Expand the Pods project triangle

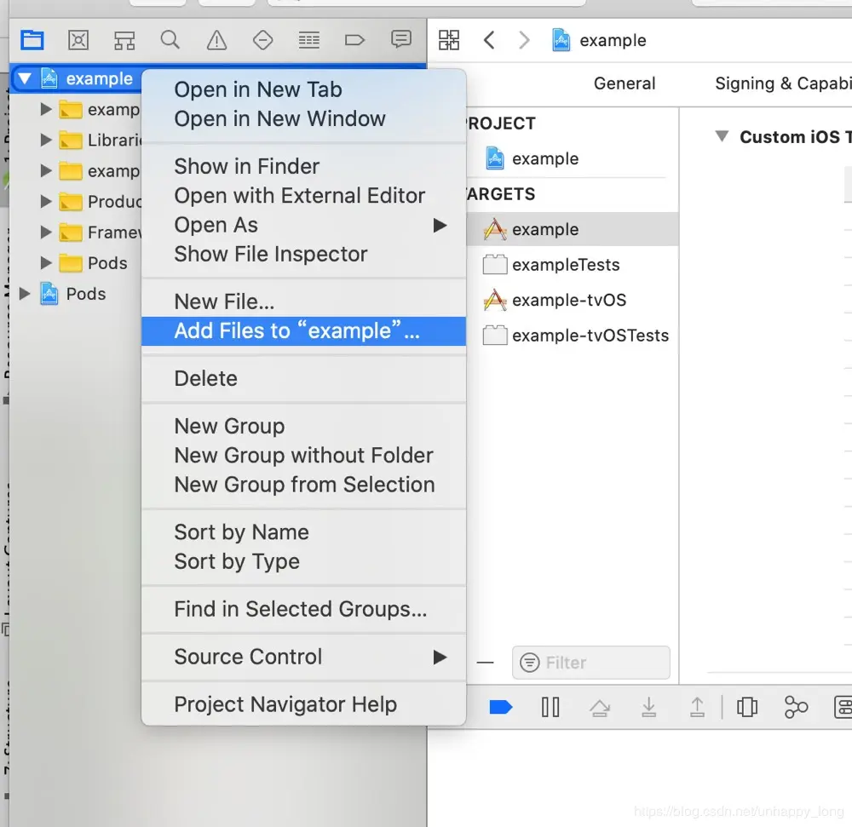pos(25,294)
